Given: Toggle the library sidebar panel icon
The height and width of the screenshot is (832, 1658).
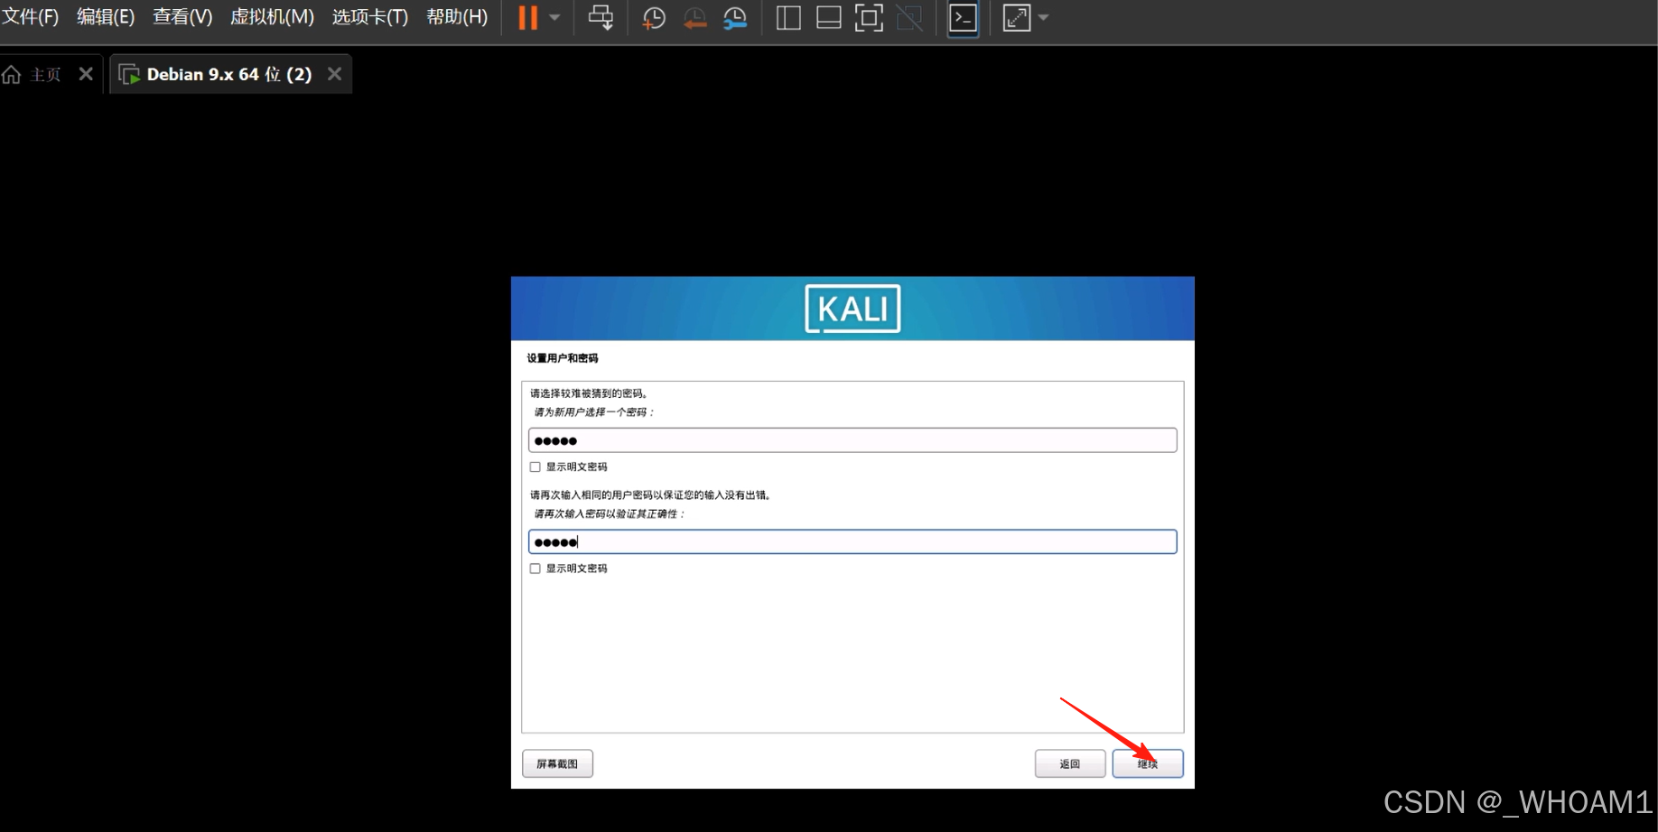Looking at the screenshot, I should click(x=788, y=18).
